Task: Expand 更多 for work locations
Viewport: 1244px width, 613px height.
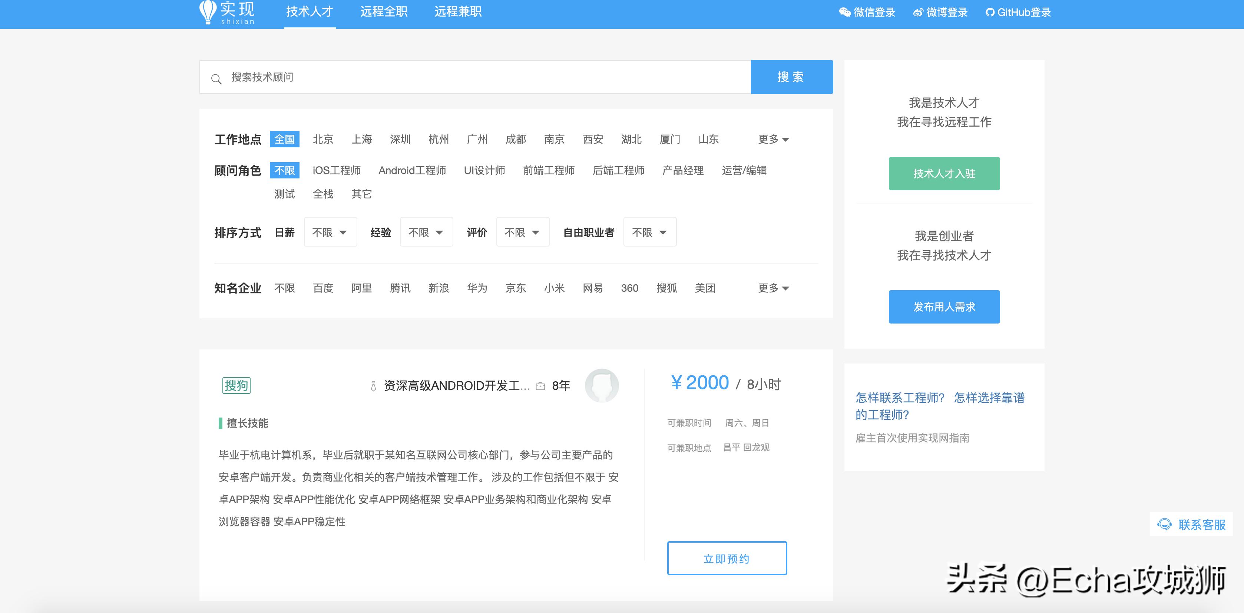Action: 772,139
